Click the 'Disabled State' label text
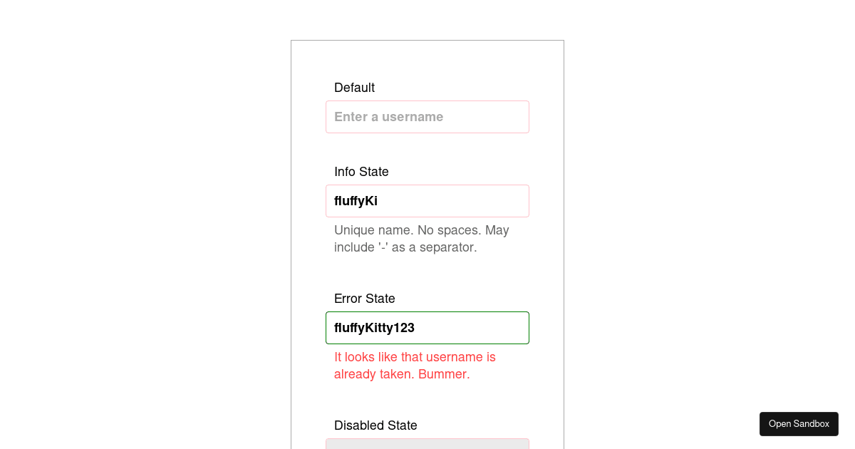The image size is (855, 449). 375,425
